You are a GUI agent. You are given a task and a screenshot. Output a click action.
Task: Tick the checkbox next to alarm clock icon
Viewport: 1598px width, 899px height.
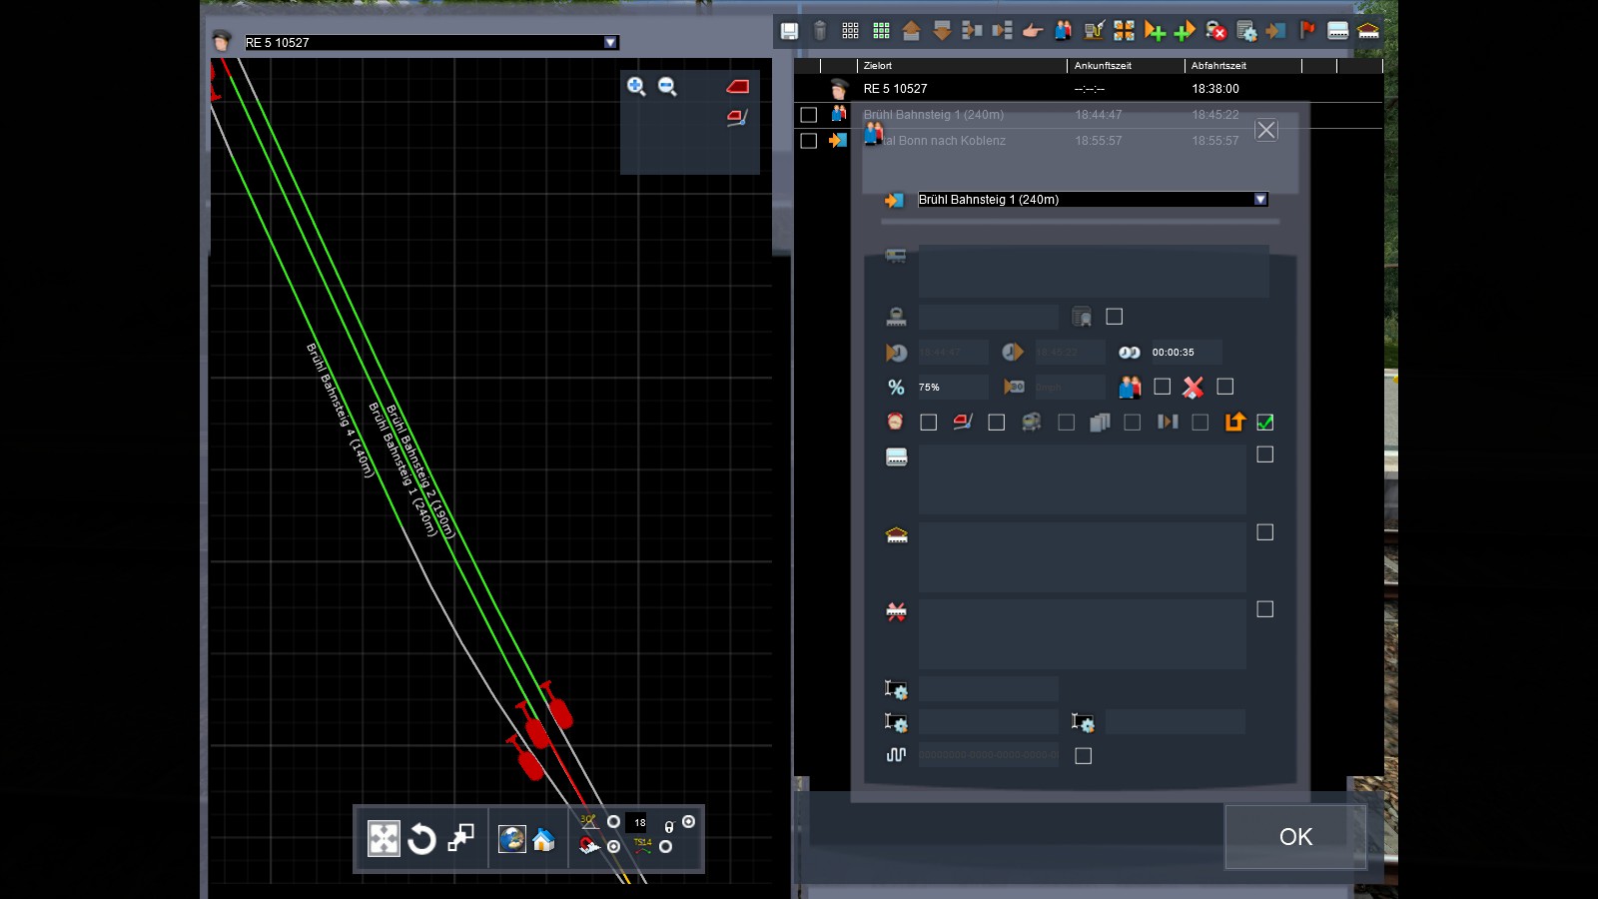tap(928, 423)
